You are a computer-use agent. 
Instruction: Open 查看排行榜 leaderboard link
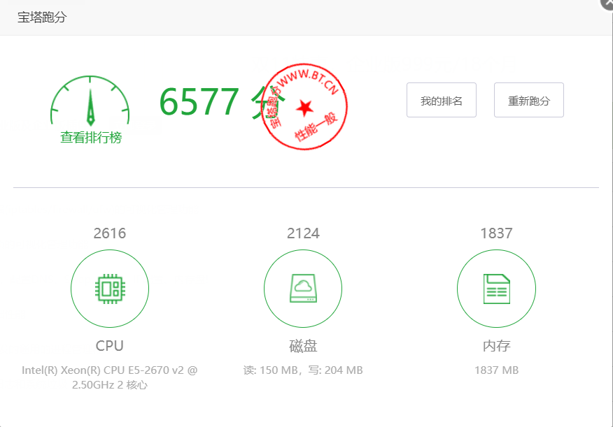91,138
